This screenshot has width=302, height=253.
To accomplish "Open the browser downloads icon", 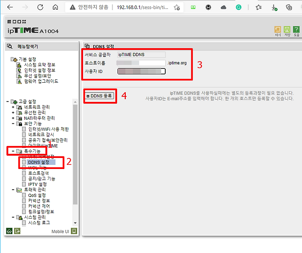I will click(x=274, y=7).
